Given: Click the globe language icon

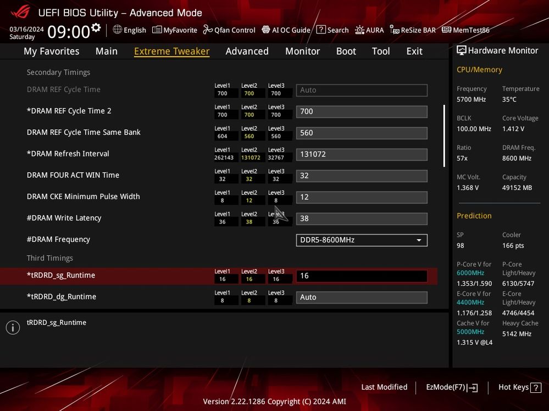Looking at the screenshot, I should point(117,30).
